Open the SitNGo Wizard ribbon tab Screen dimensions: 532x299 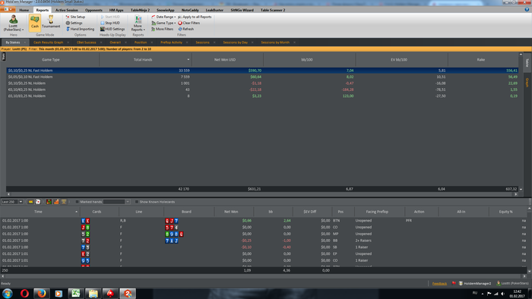coord(242,10)
